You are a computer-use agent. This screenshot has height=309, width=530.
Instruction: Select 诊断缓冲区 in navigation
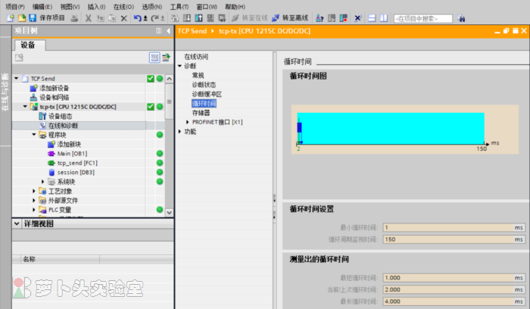point(207,94)
